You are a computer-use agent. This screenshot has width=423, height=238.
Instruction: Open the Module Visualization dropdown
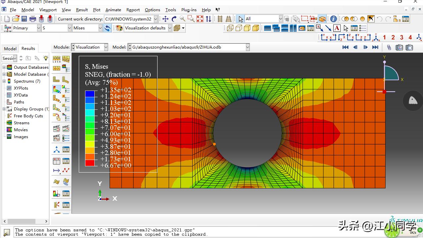106,47
